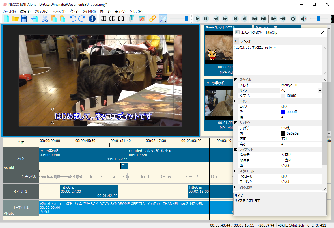Click the text title clip T icon

pyautogui.click(x=132, y=19)
